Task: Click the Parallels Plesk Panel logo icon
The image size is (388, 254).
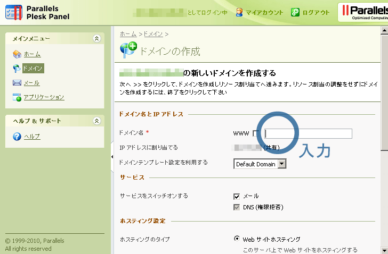Action: point(14,12)
